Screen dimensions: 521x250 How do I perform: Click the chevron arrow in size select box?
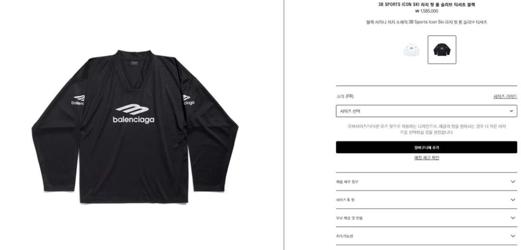tap(512, 111)
